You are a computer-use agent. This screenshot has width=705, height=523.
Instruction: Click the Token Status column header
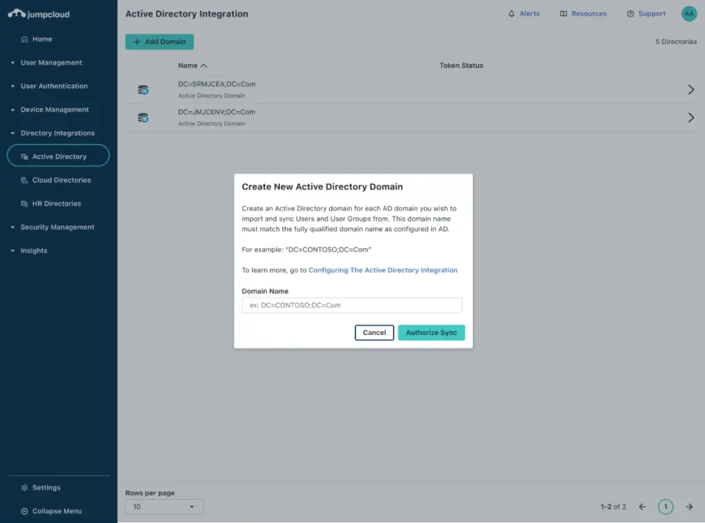pos(461,65)
